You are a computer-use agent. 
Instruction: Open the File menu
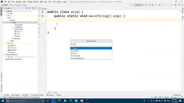(5, 2)
